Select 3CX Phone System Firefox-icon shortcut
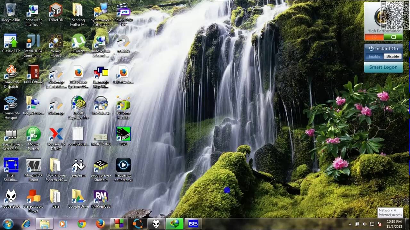Viewport: 410px width, 230px height. pyautogui.click(x=78, y=77)
